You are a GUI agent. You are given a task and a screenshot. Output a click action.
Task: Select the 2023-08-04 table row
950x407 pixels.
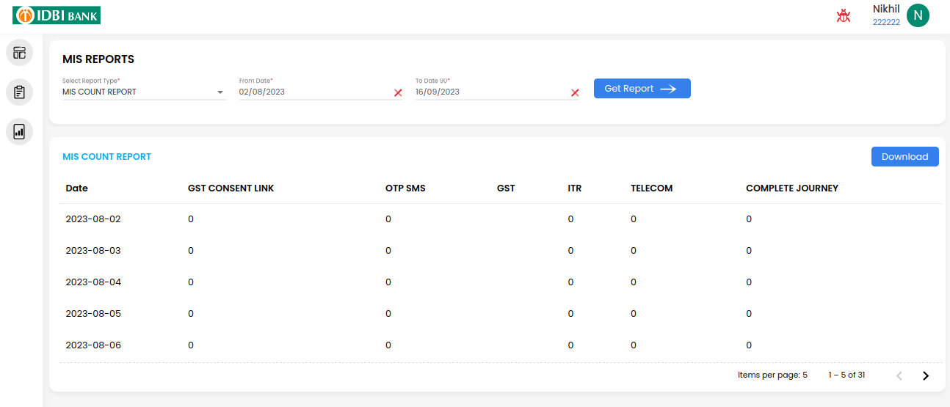coord(501,282)
